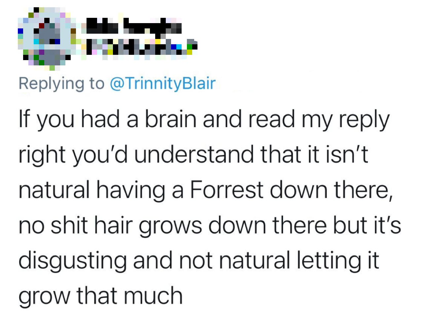Click the 'Replying to' label

(61, 83)
